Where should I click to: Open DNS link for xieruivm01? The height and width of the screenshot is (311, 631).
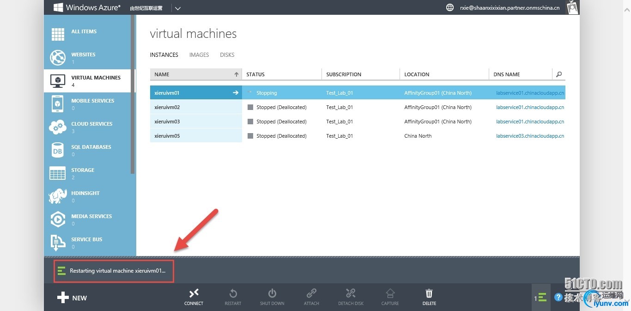tap(530, 93)
